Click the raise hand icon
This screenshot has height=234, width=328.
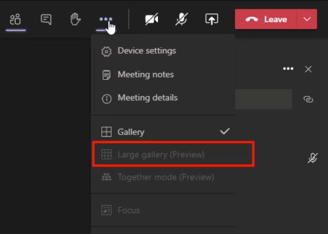tap(76, 20)
